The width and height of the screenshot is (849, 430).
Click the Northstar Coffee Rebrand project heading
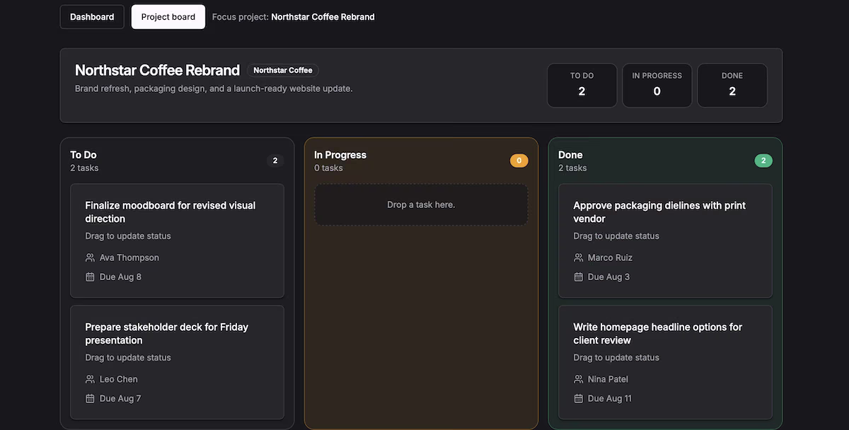pos(157,70)
